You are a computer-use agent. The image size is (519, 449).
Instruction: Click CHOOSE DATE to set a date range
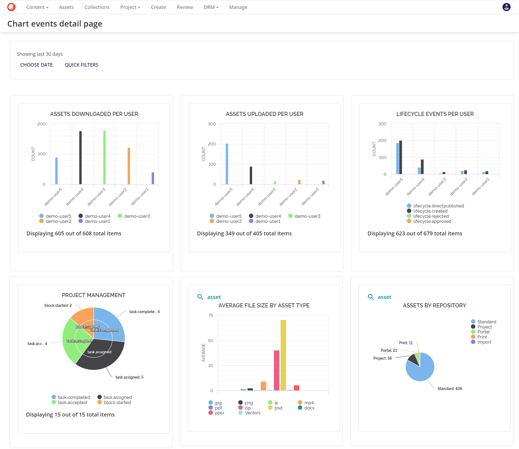pyautogui.click(x=36, y=65)
